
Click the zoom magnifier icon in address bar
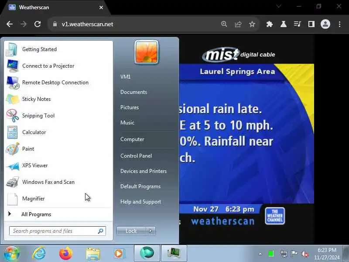[224, 24]
